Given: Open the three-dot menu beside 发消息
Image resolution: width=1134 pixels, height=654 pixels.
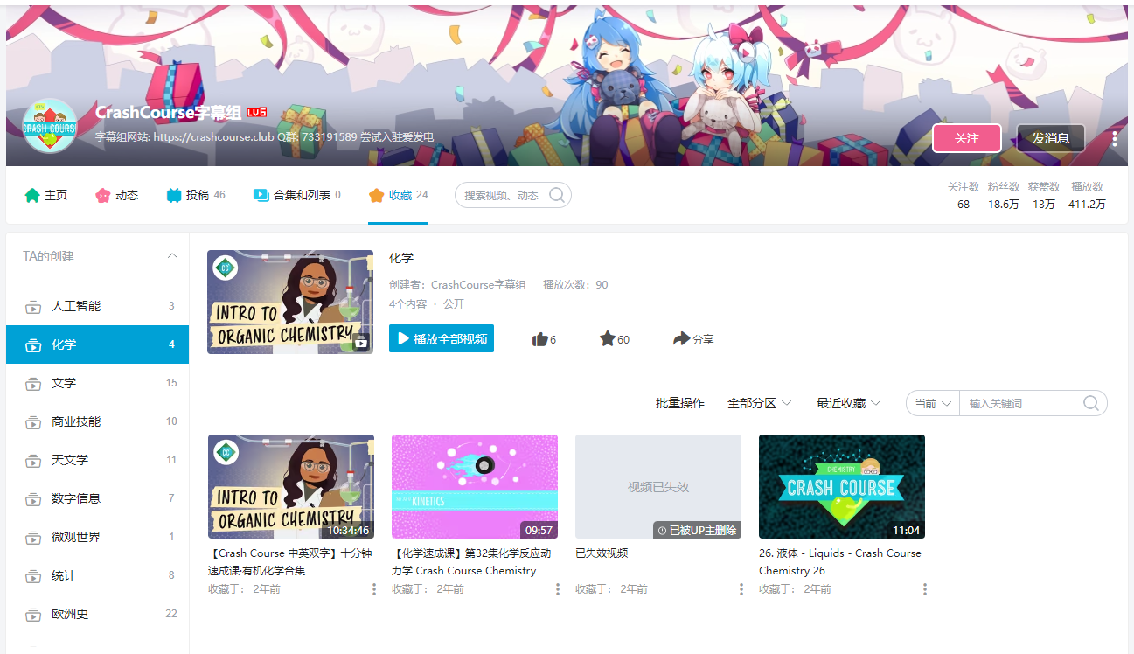Looking at the screenshot, I should (x=1115, y=138).
